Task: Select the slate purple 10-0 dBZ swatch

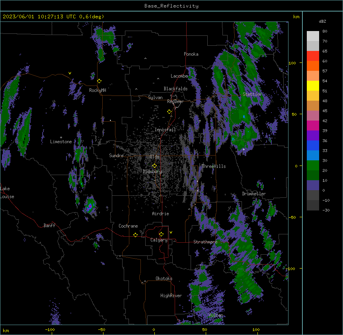Action: (x=313, y=185)
